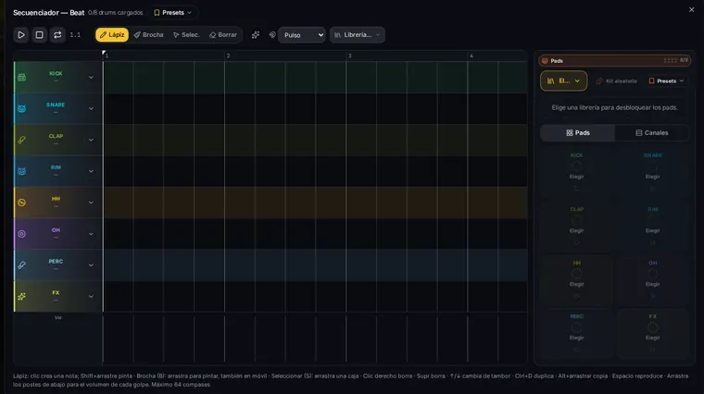Select the Lápiz pencil tool
This screenshot has width=704, height=394.
[112, 35]
